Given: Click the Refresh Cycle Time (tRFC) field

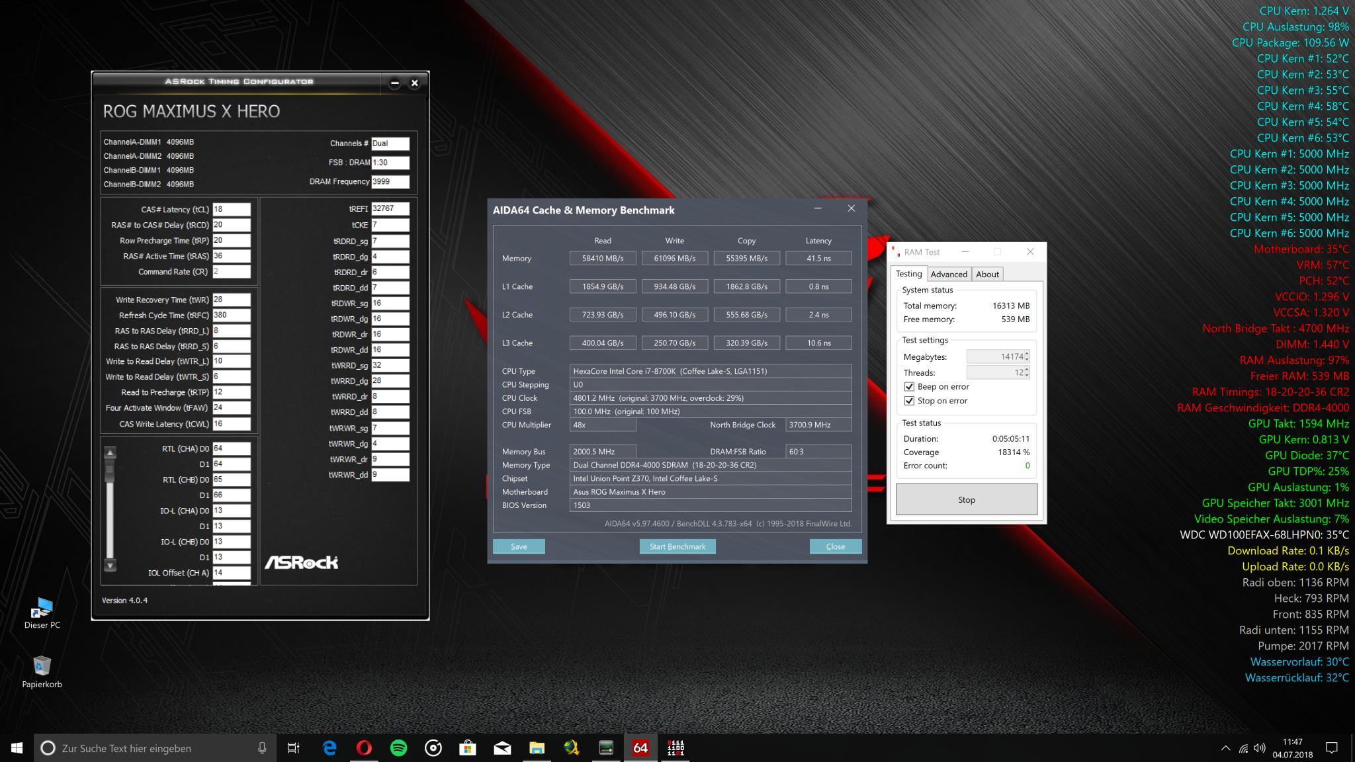Looking at the screenshot, I should coord(232,316).
